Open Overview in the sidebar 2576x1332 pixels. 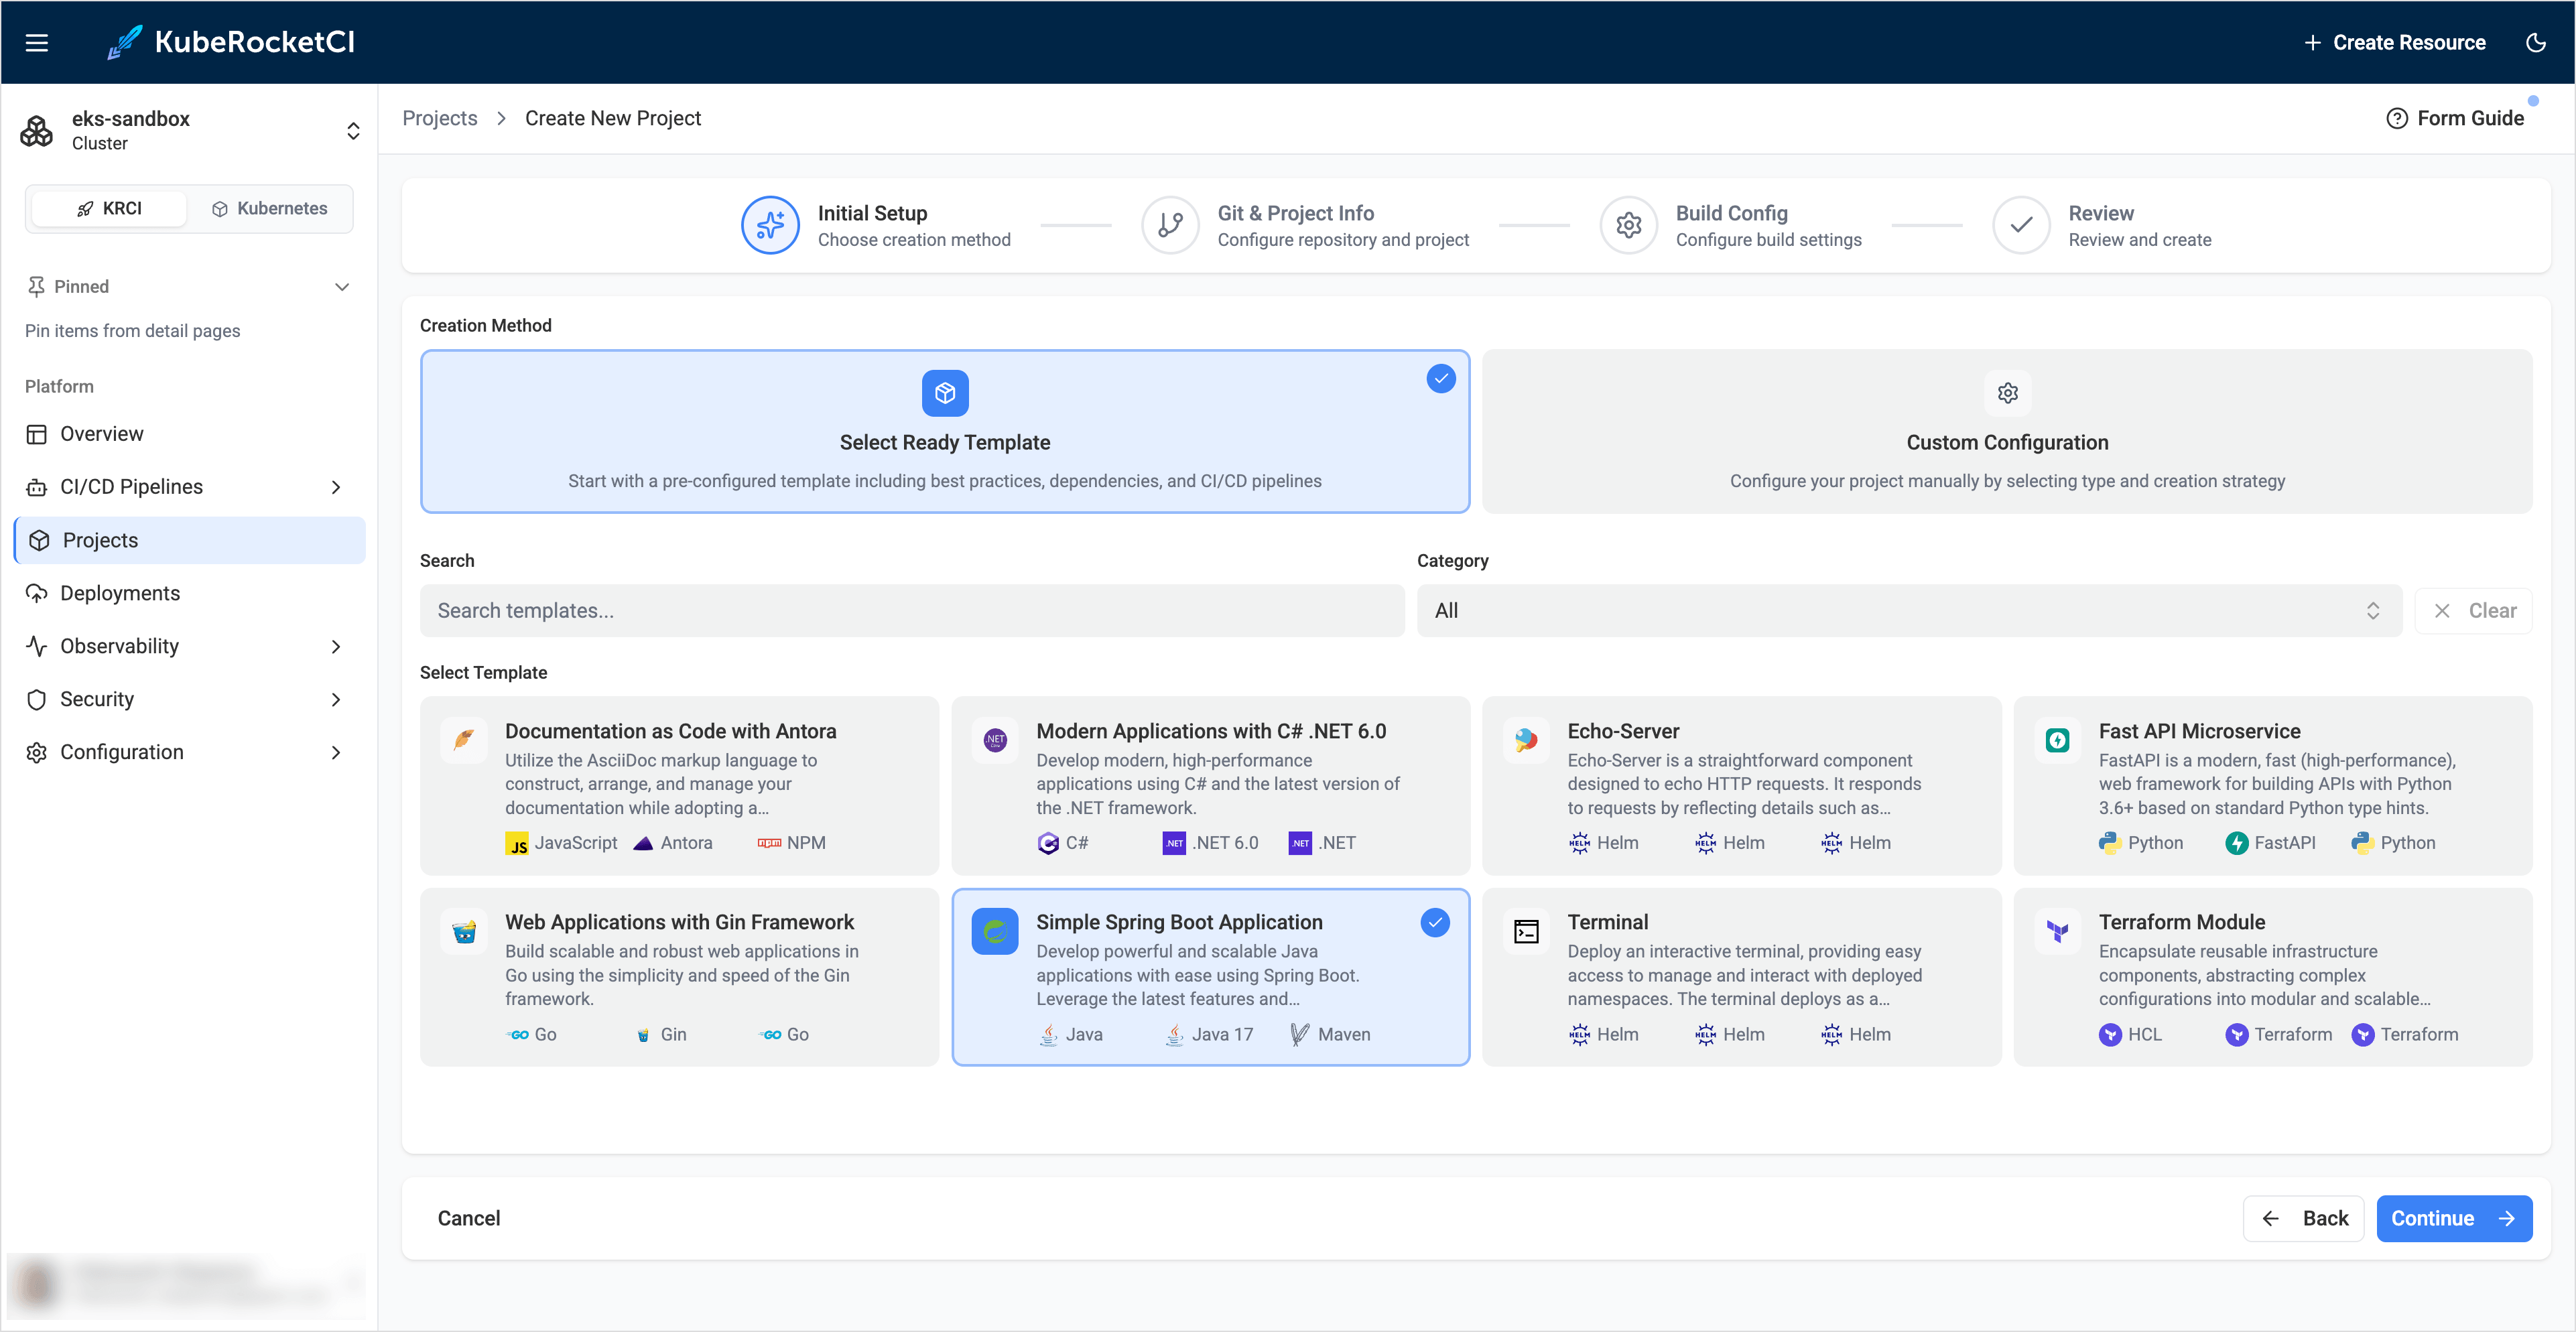(x=190, y=434)
